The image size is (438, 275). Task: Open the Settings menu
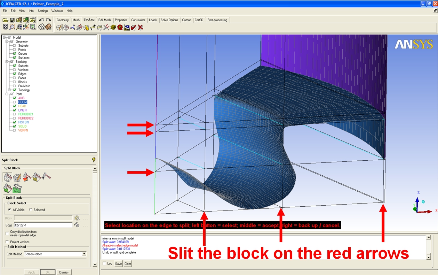(43, 11)
